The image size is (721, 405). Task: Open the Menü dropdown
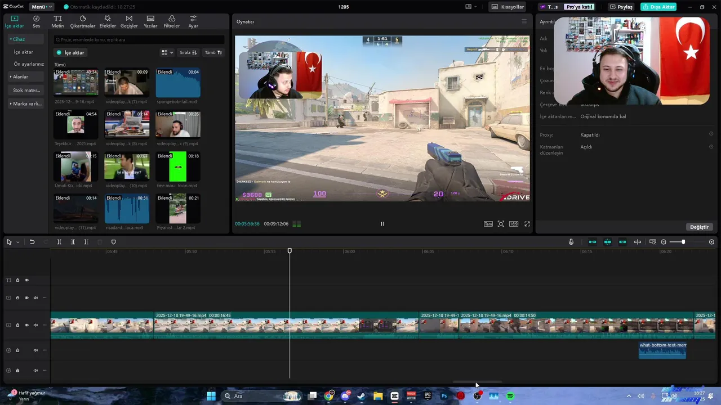click(x=41, y=7)
